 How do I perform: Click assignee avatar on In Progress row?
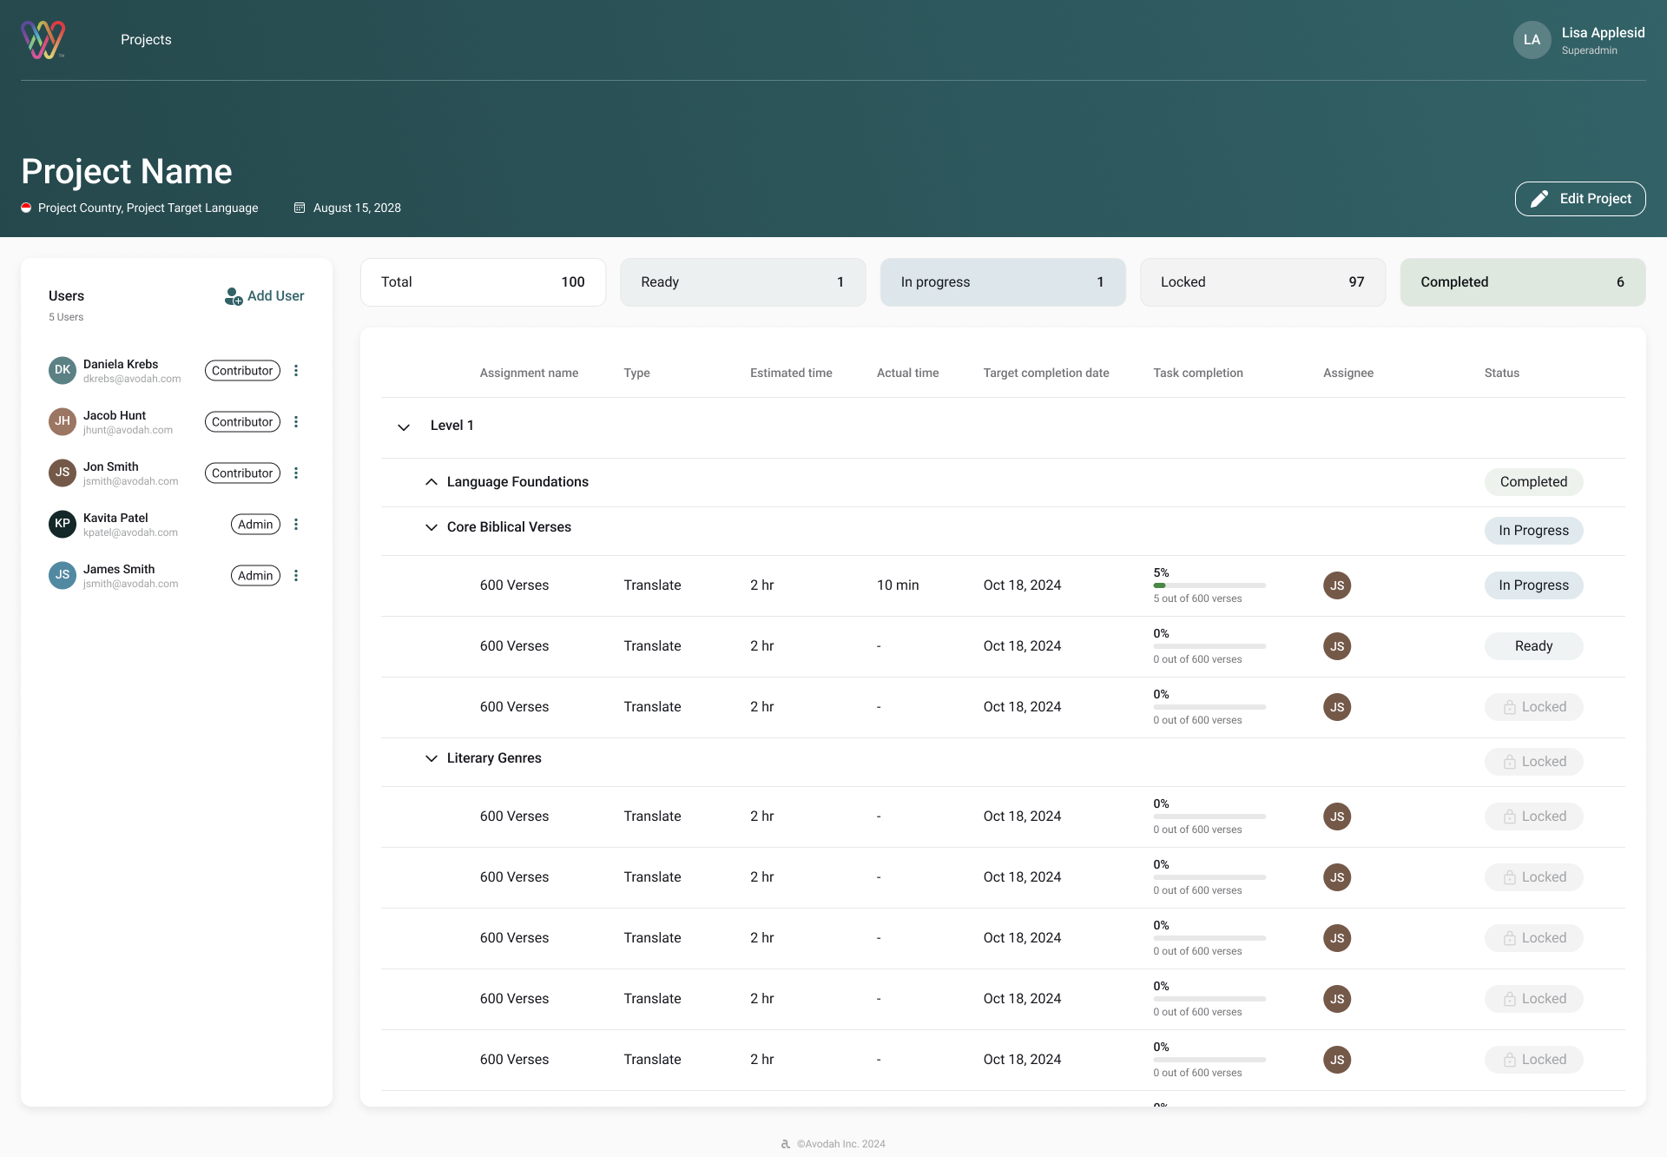[1336, 585]
